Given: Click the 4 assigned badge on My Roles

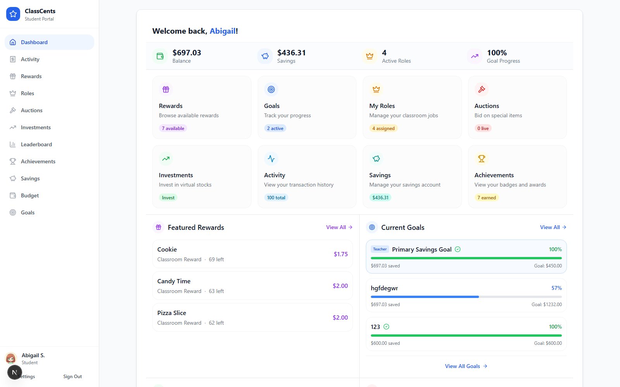Looking at the screenshot, I should point(384,128).
